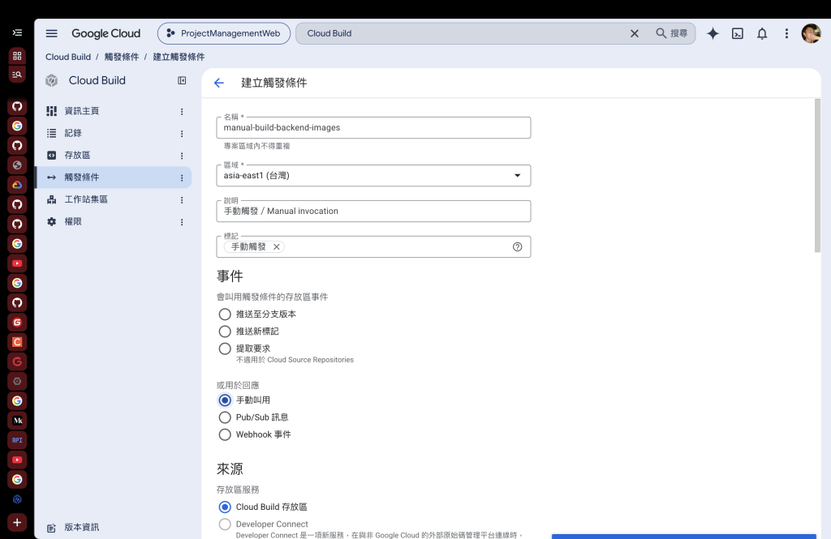Activate Cloud Shell terminal icon

click(737, 33)
